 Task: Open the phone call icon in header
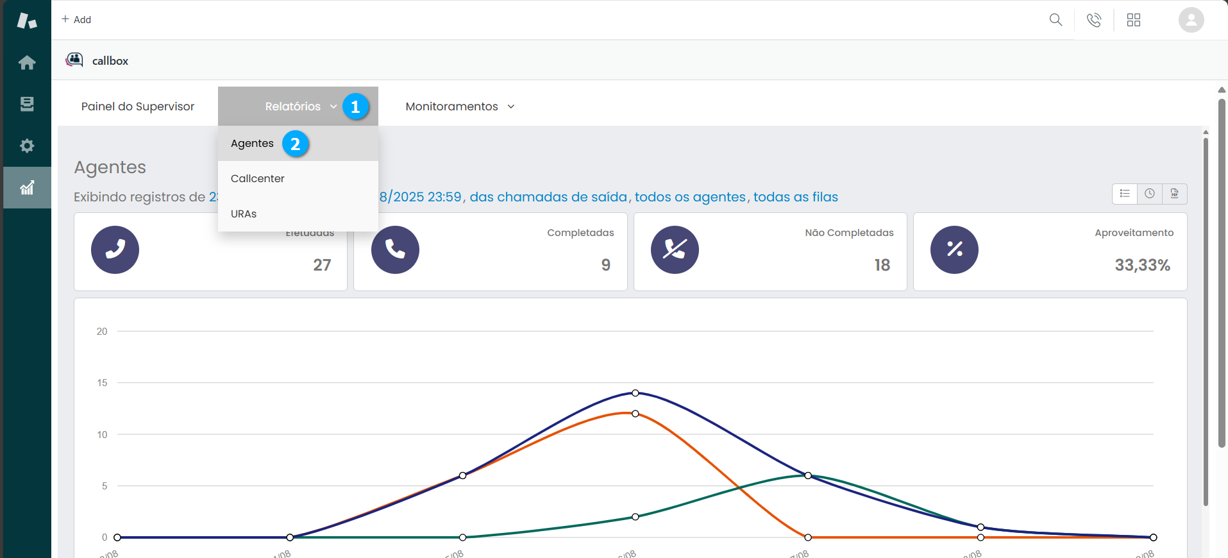(x=1094, y=21)
